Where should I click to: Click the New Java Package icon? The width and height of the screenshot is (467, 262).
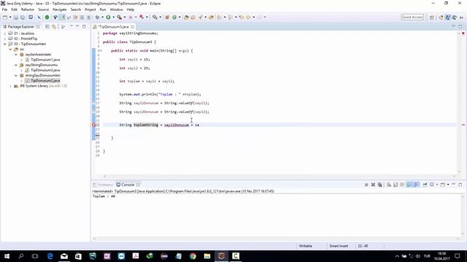167,17
